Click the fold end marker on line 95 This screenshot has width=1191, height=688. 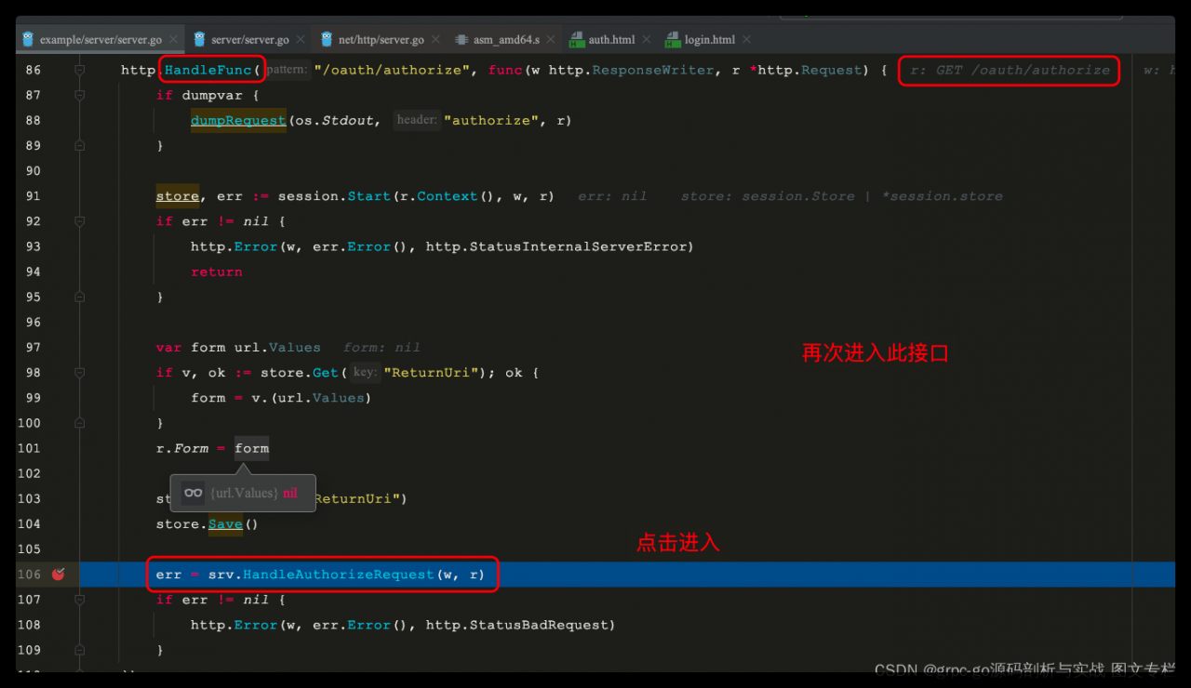[x=79, y=298]
